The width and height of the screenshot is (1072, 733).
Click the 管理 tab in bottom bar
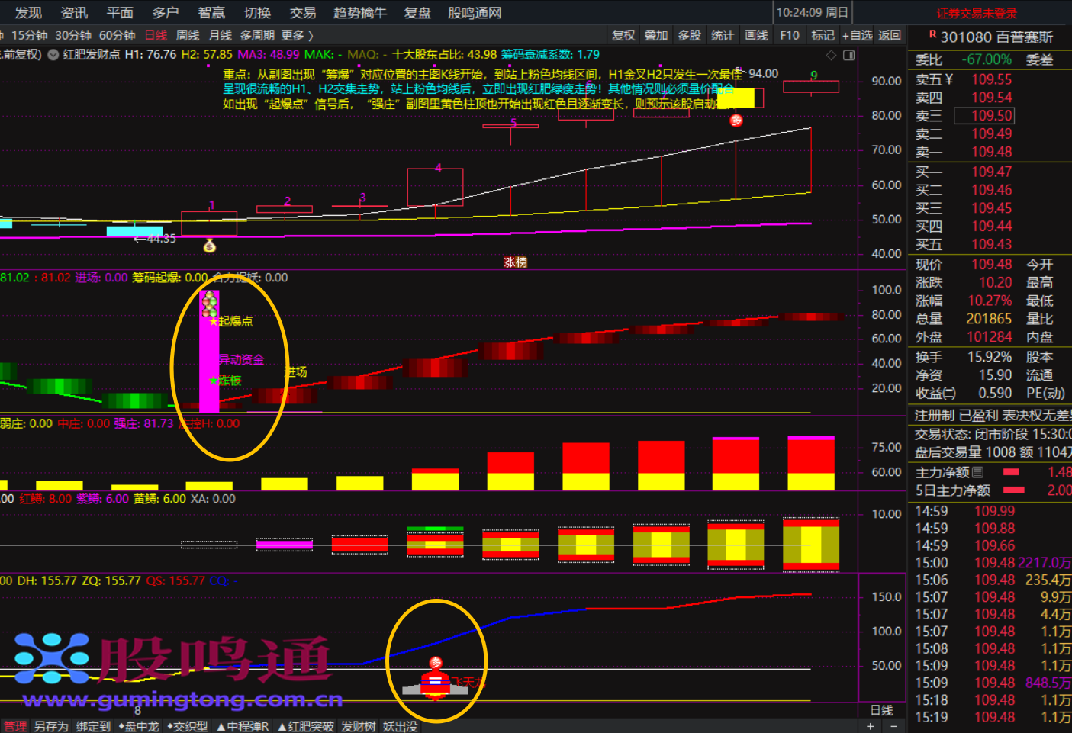[14, 726]
